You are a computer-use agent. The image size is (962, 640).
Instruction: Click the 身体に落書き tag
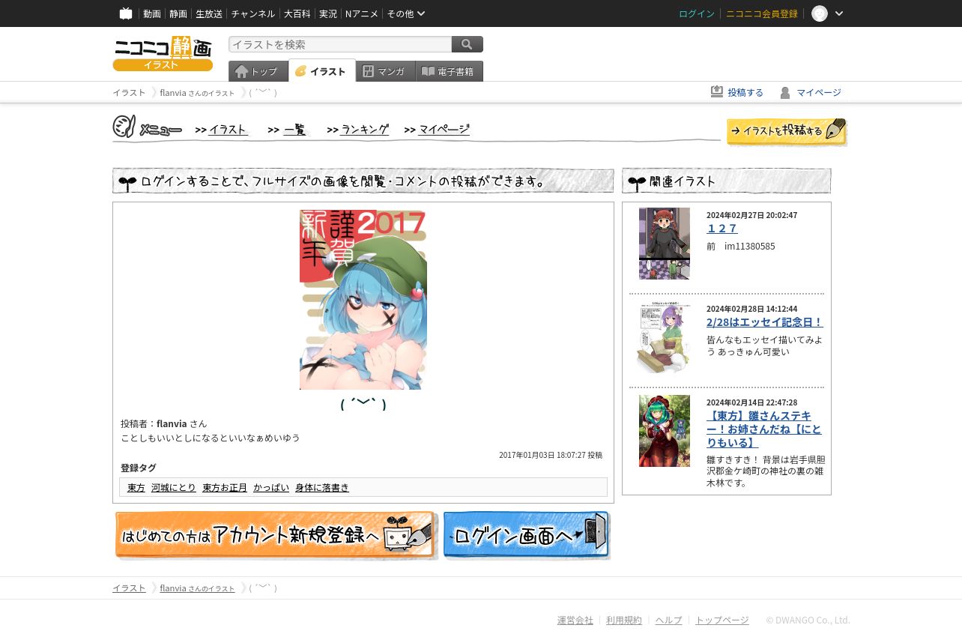click(x=322, y=487)
